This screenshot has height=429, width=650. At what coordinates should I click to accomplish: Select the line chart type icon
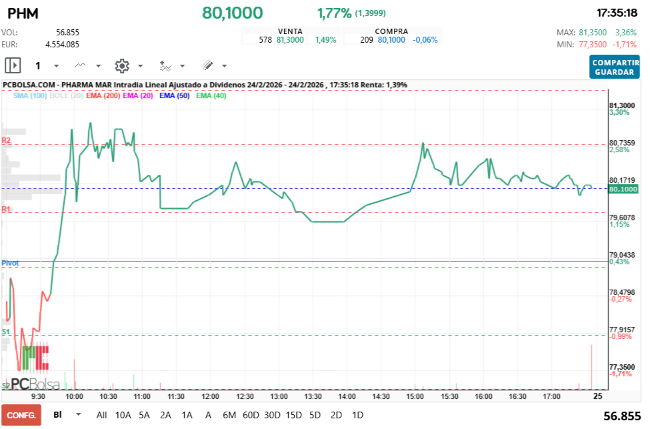coord(80,65)
